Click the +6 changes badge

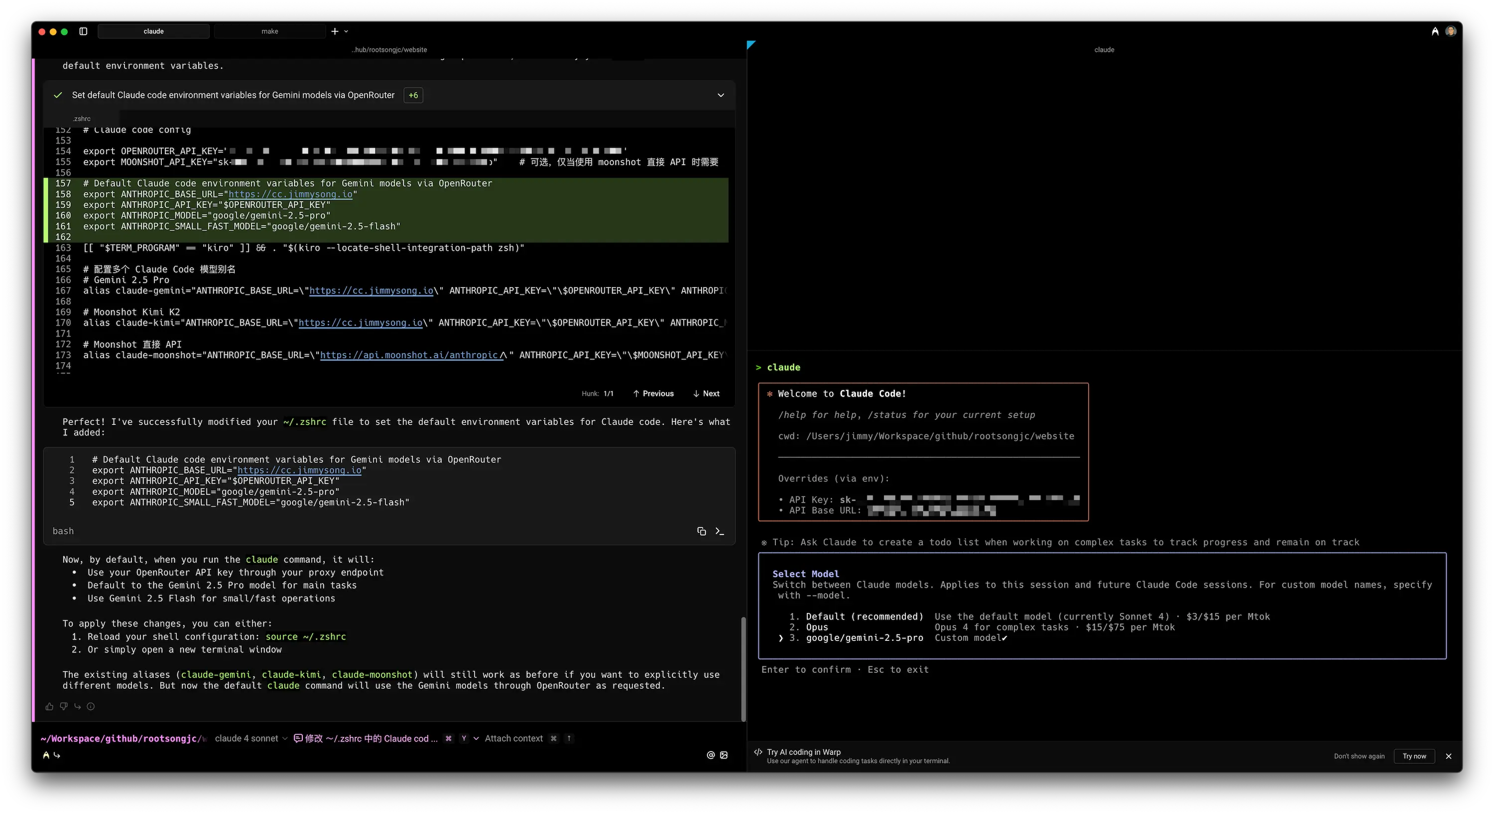click(413, 95)
